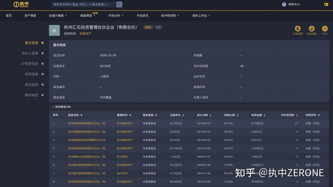333x187 pixels.
Task: Click the 基金 tag badge
Action: click(x=148, y=27)
